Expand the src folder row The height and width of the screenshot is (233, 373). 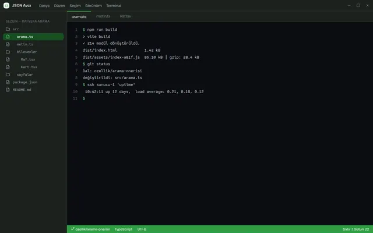(x=33, y=29)
